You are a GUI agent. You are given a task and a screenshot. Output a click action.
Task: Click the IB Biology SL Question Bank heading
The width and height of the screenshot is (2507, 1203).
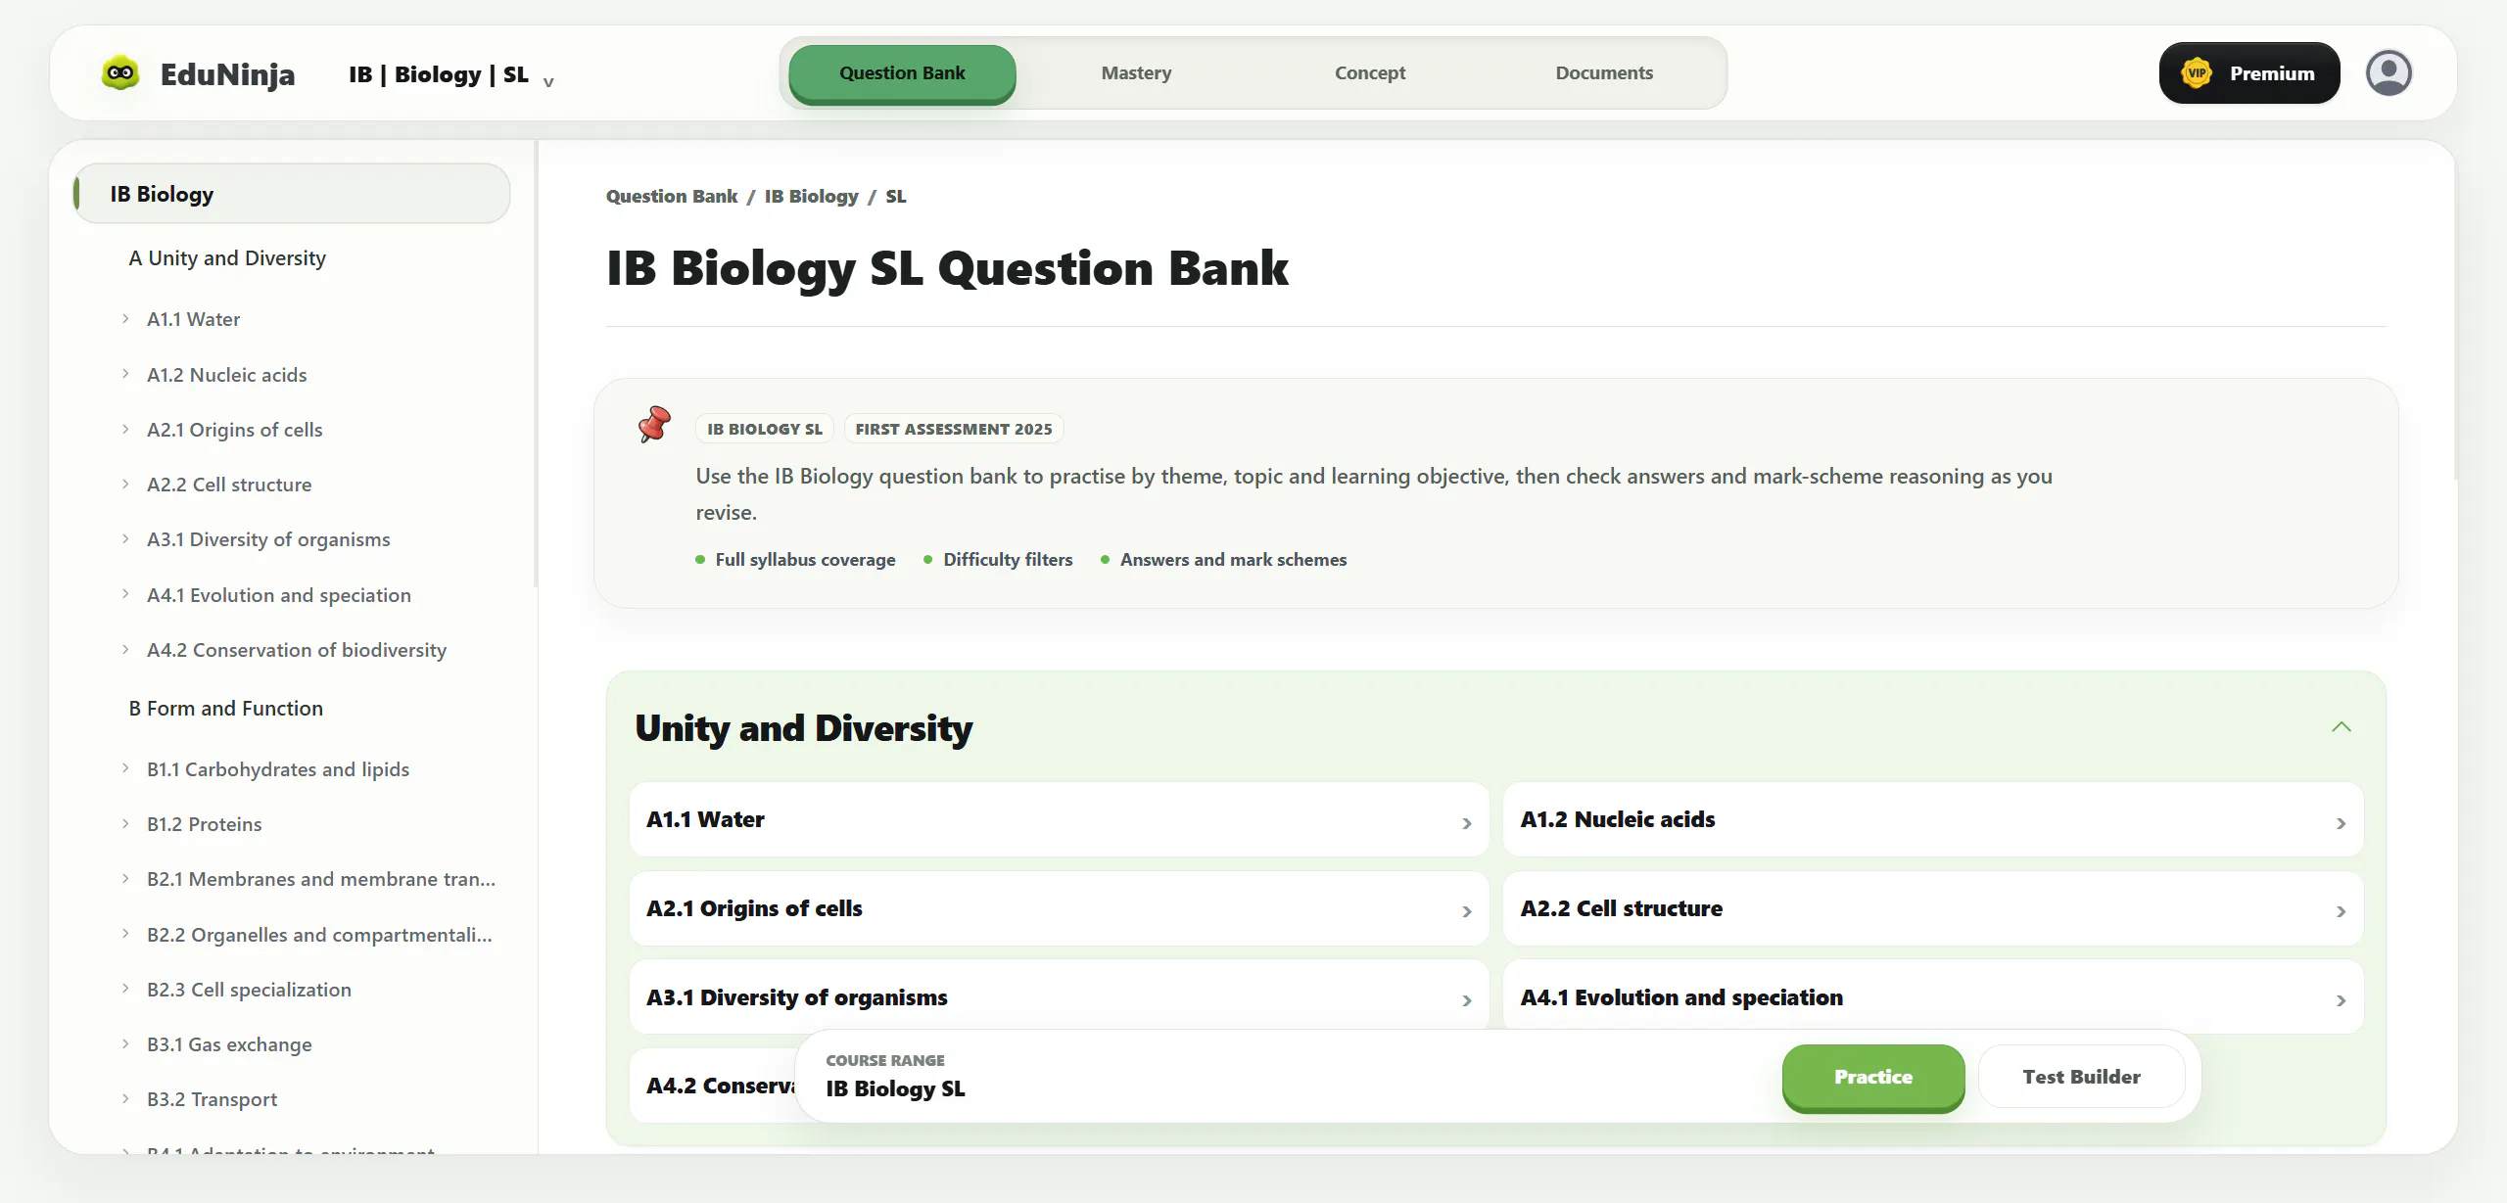tap(947, 268)
